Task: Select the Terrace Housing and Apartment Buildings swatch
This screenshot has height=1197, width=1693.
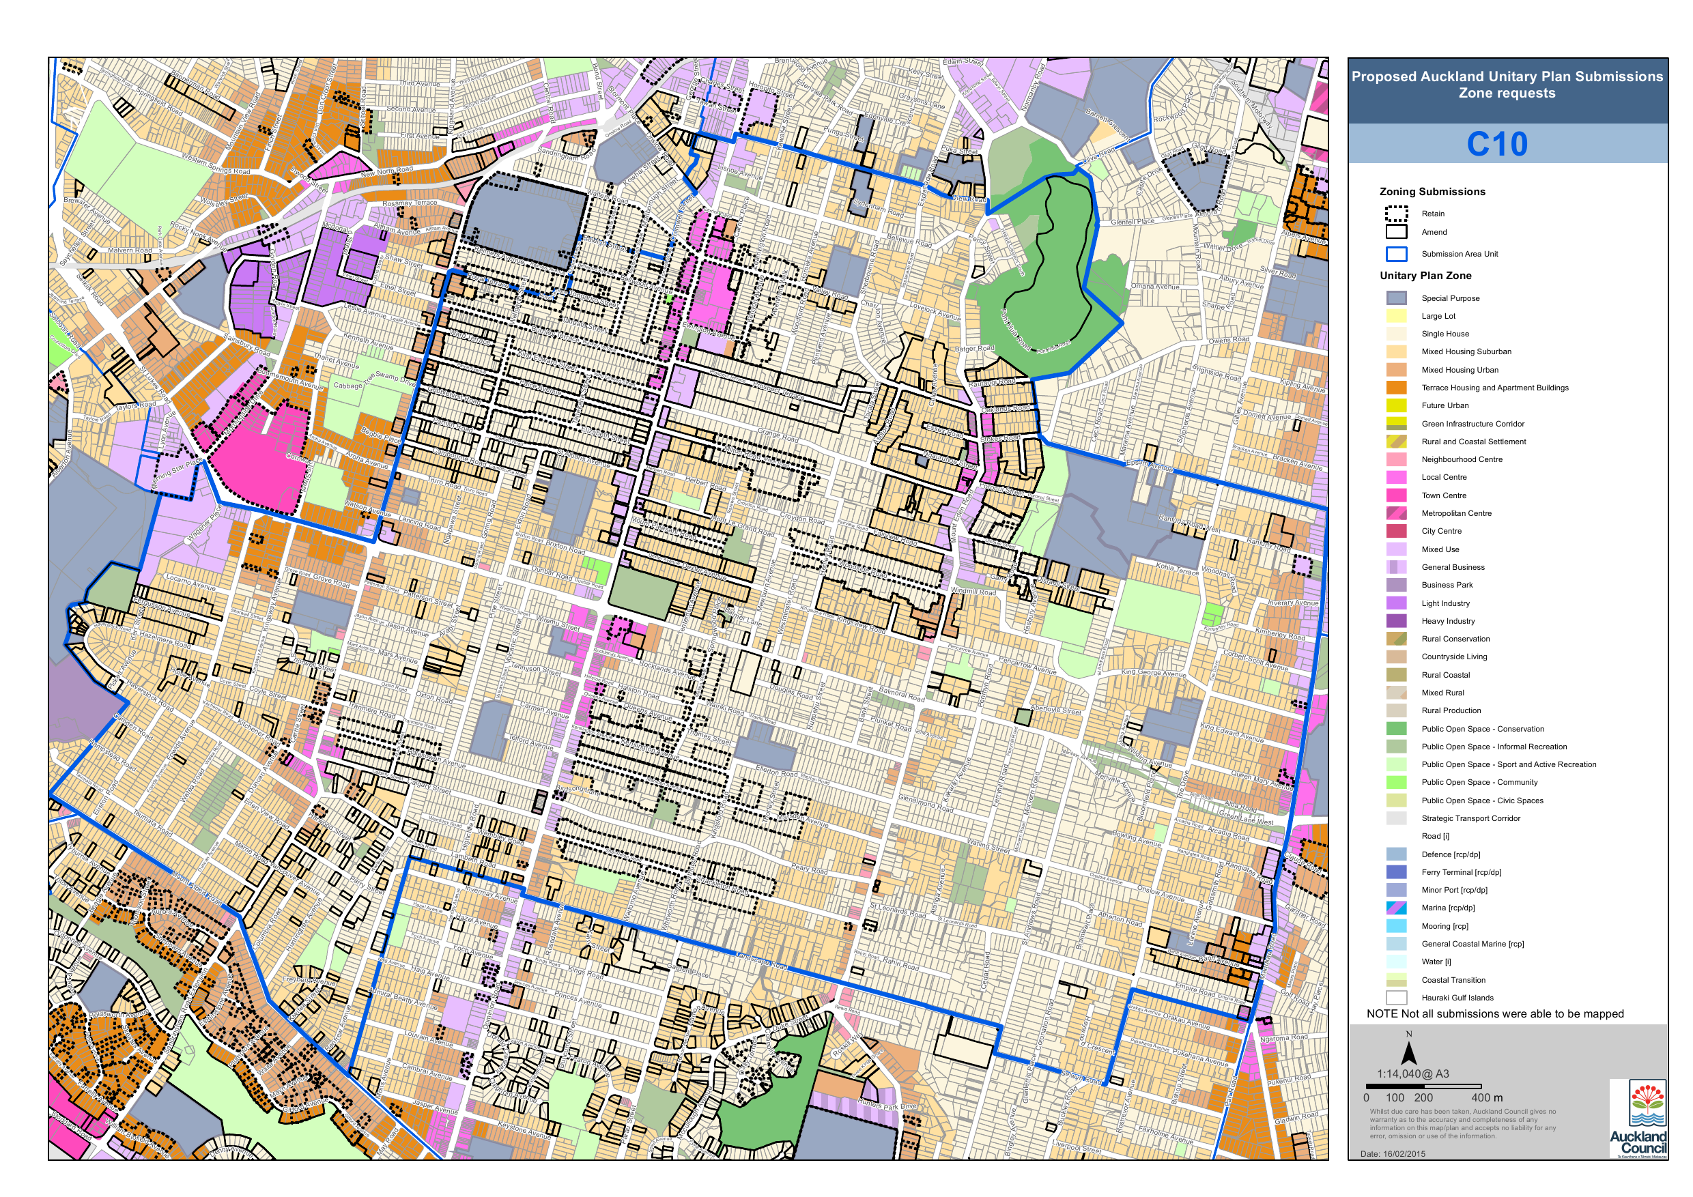Action: [x=1396, y=388]
